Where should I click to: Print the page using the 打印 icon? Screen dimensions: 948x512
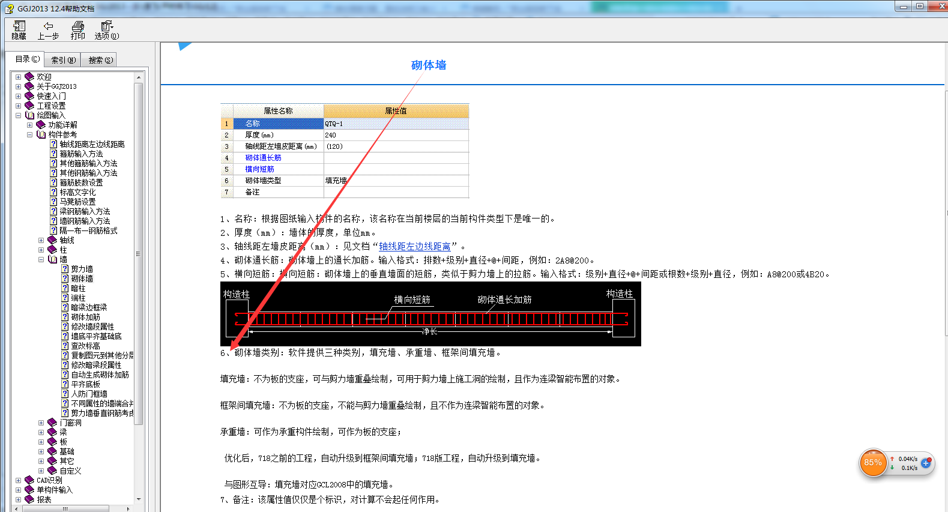click(x=78, y=30)
